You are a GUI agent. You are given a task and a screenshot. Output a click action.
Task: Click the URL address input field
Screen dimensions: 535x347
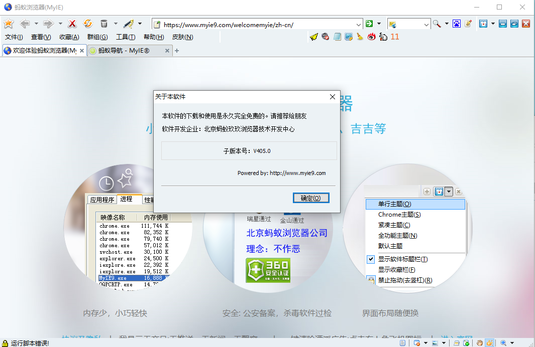[256, 24]
